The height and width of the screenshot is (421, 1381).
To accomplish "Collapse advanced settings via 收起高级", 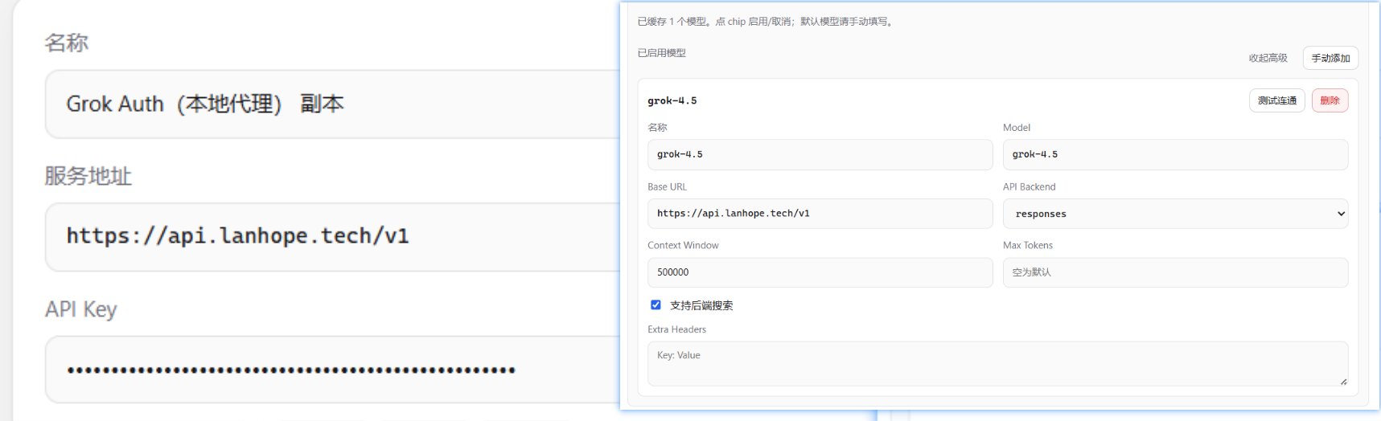I will [x=1268, y=58].
